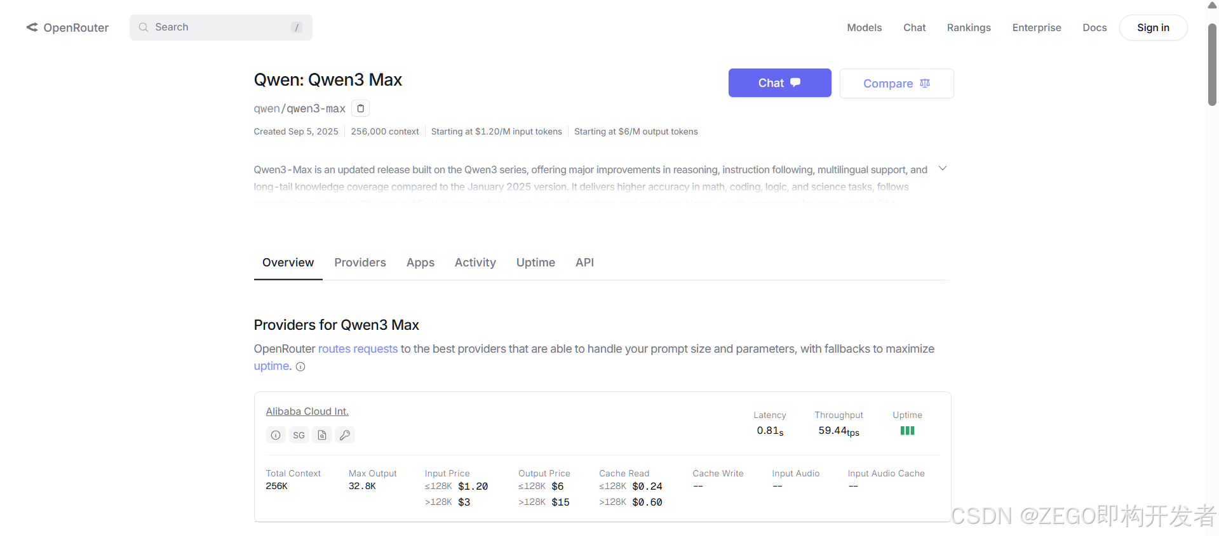The image size is (1219, 536).
Task: Go to Rankings page
Action: (x=969, y=27)
